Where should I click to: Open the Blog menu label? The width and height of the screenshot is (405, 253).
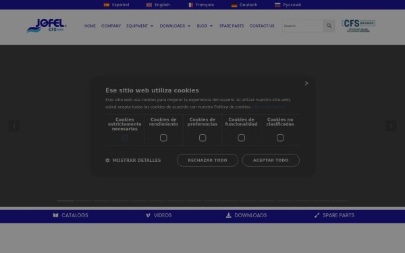202,26
